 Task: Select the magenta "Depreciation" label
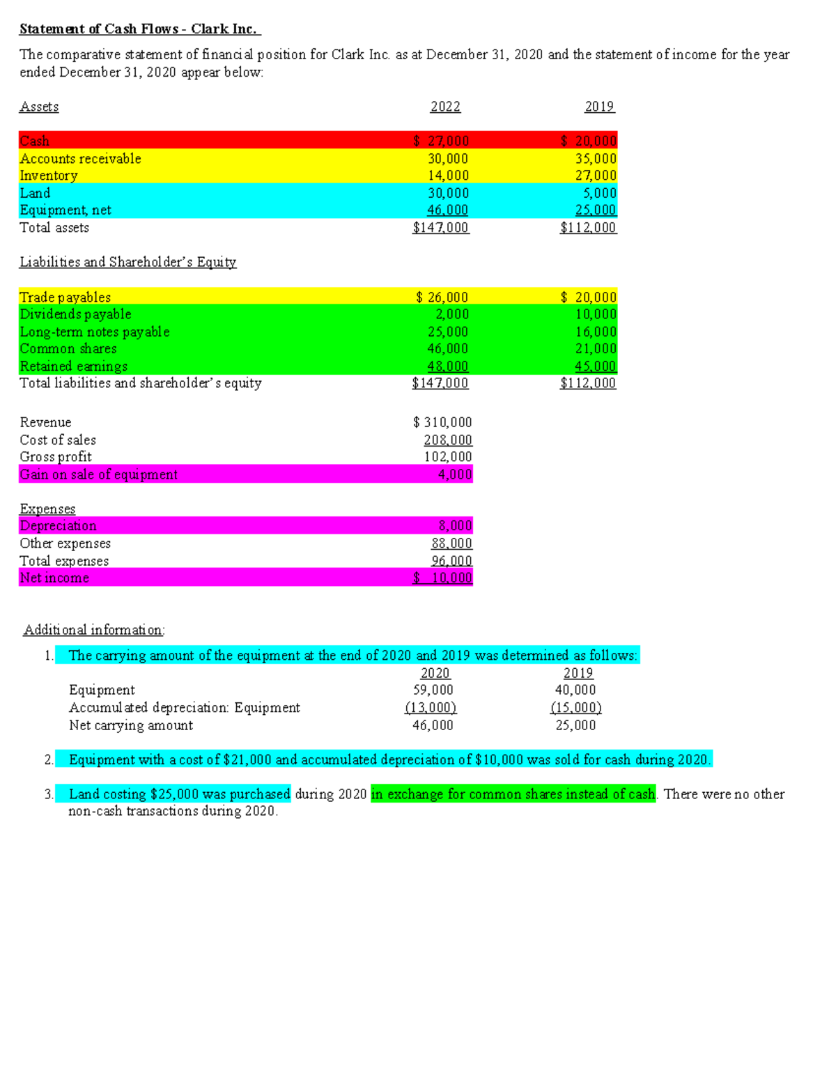pos(58,526)
